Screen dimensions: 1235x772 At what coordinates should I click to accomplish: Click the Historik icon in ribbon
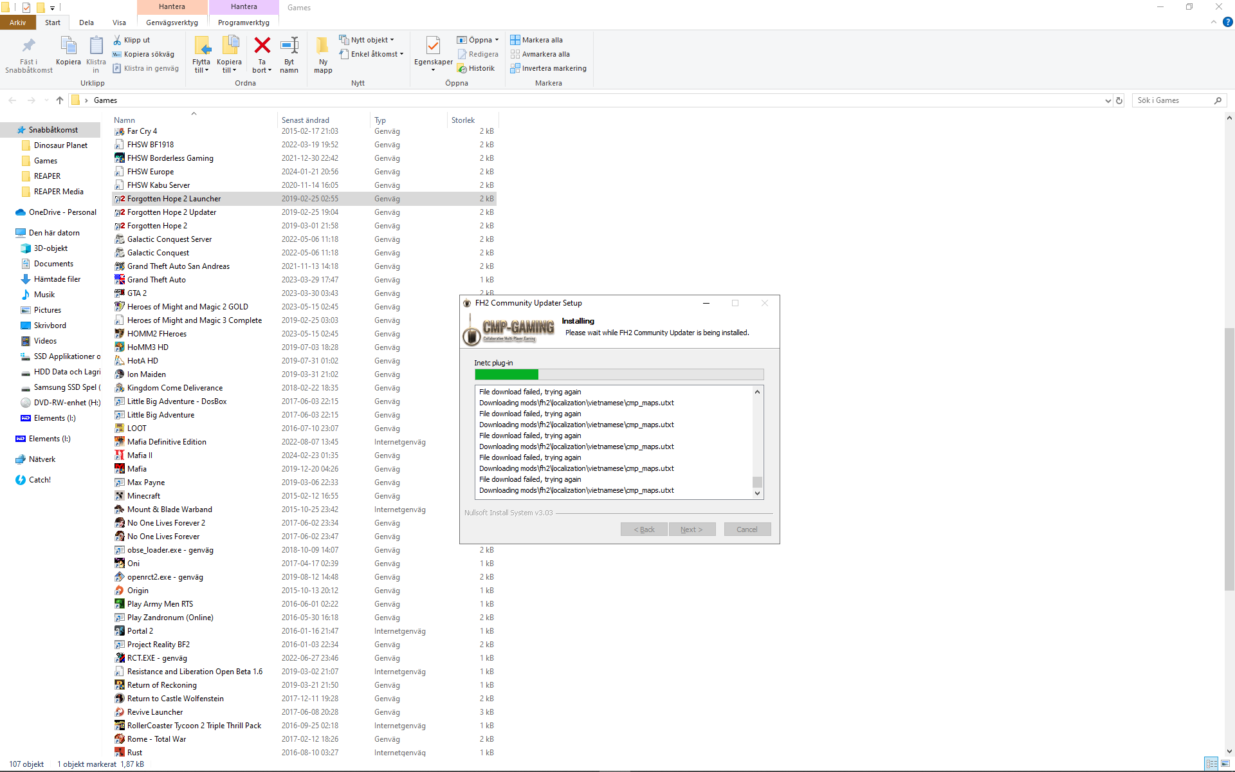pyautogui.click(x=462, y=68)
